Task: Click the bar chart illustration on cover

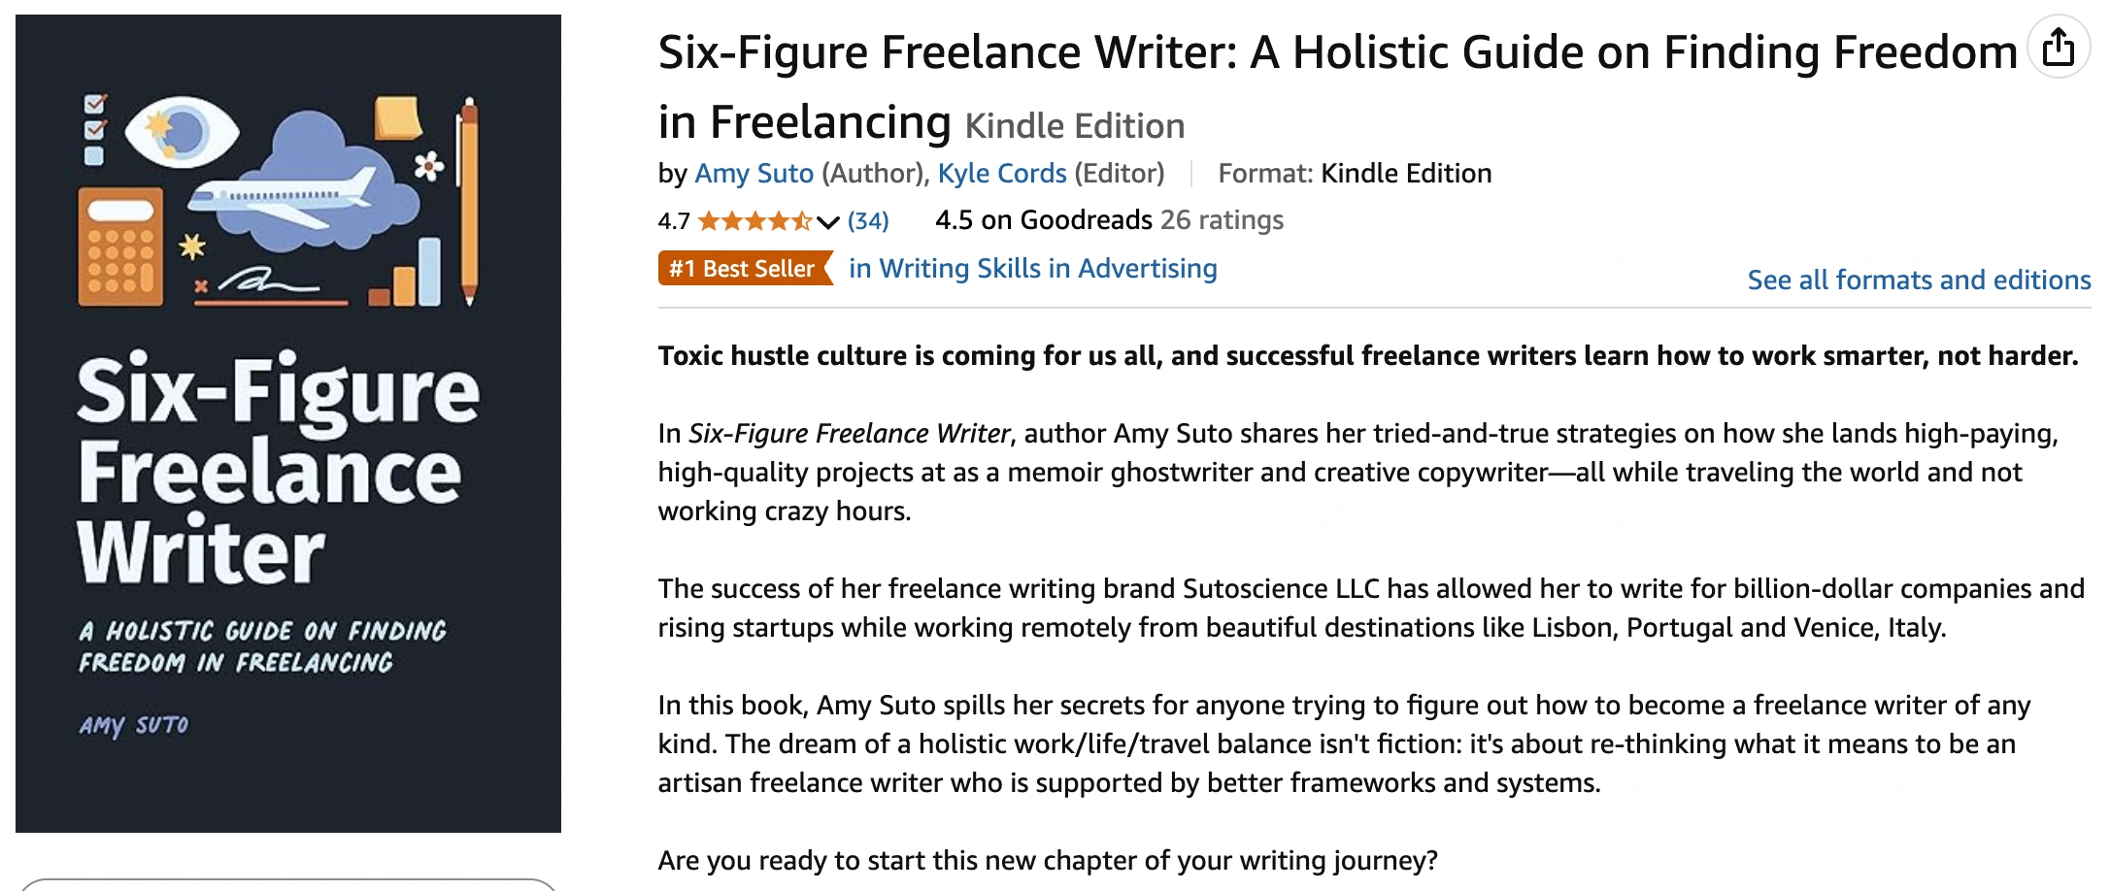Action: pos(405,273)
